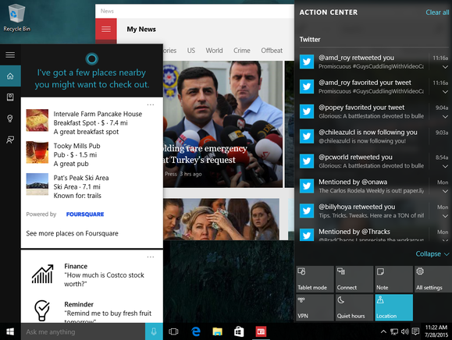
Task: Collapse the quick actions panel
Action: point(432,254)
